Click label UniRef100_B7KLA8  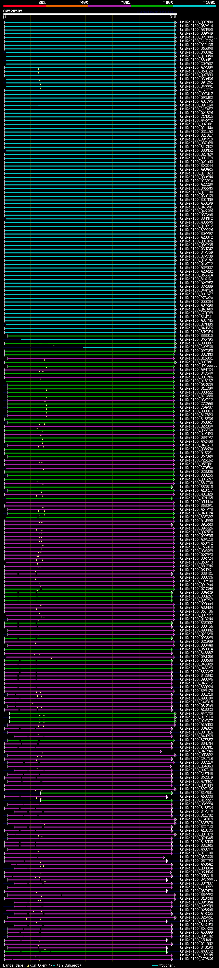pyautogui.click(x=196, y=853)
